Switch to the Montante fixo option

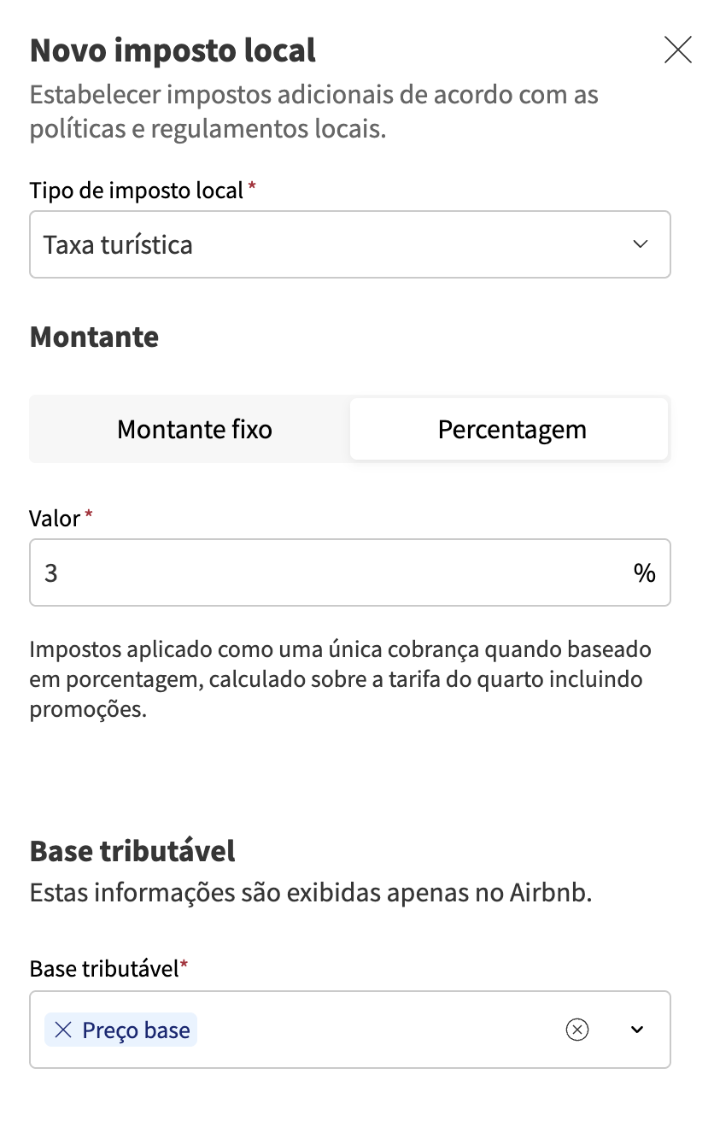194,429
